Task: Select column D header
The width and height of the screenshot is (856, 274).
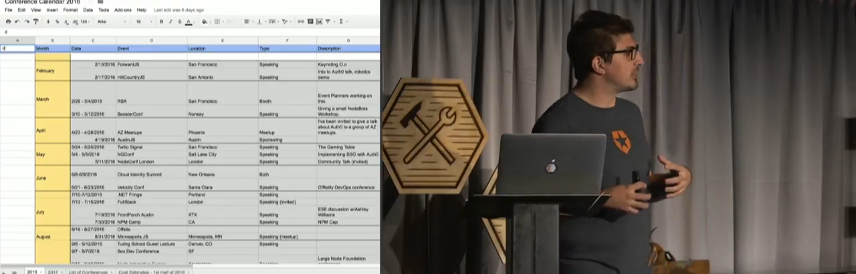Action: 151,41
